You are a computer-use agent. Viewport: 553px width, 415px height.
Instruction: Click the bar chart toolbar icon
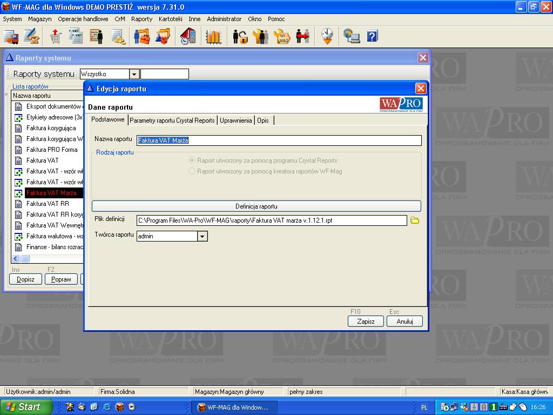214,36
